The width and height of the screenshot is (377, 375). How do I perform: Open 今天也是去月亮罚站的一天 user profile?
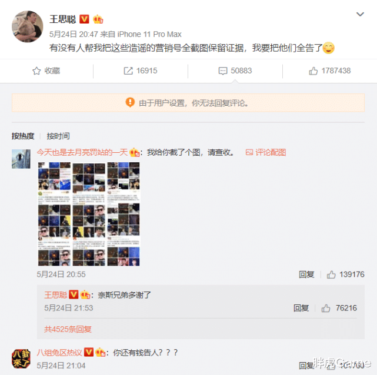pyautogui.click(x=82, y=152)
